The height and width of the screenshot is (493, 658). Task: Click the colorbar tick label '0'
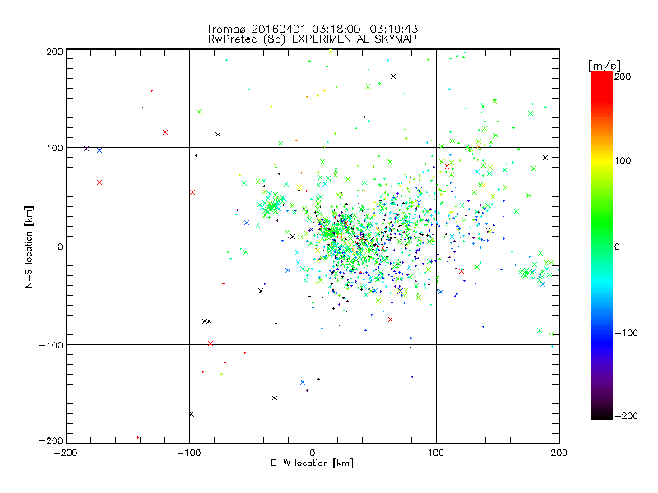(x=617, y=247)
